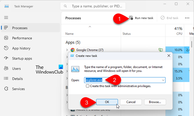
Task: Open the hamburger navigation menu
Action: (6, 17)
